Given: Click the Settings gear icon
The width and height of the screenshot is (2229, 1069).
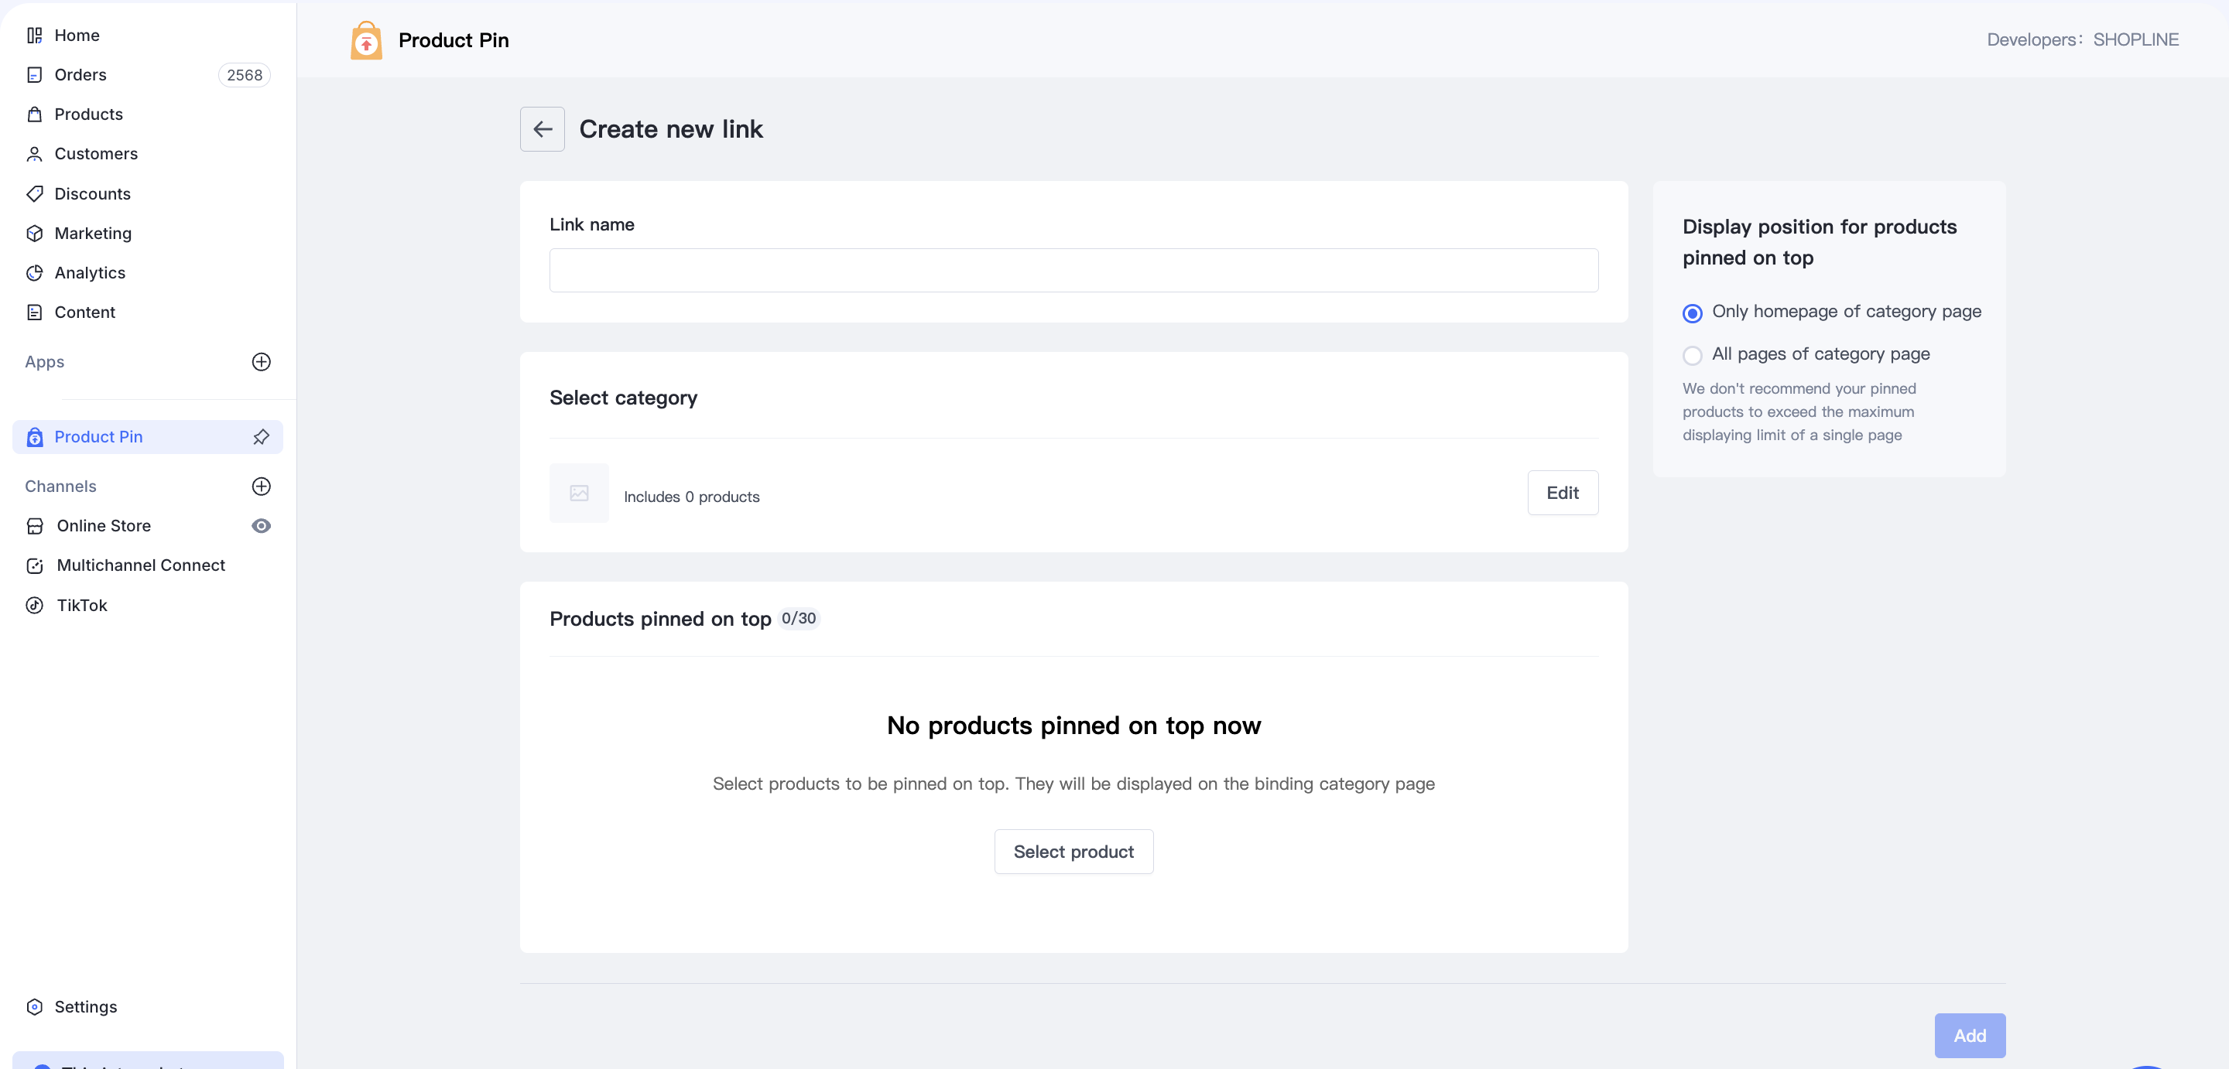Looking at the screenshot, I should click(x=35, y=1006).
